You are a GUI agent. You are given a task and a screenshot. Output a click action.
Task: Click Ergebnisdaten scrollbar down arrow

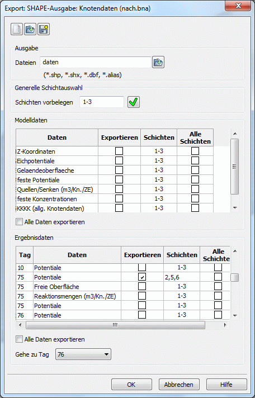click(235, 315)
